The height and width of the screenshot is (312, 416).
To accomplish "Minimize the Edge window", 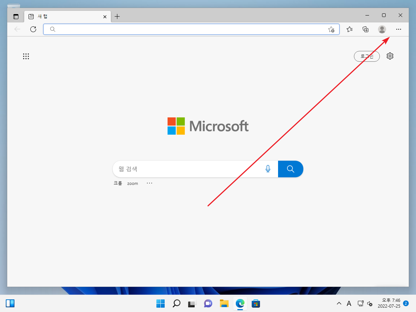I will pyautogui.click(x=367, y=16).
